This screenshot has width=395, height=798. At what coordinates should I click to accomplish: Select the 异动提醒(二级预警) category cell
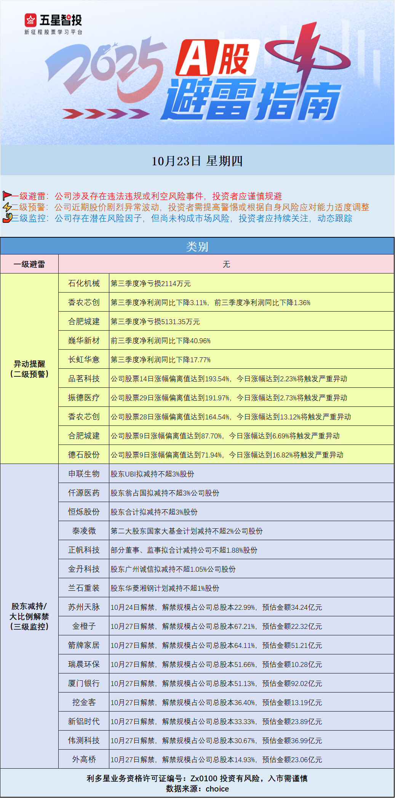(x=29, y=369)
